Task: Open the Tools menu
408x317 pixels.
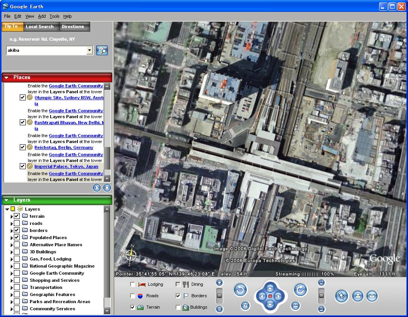Action: click(55, 16)
